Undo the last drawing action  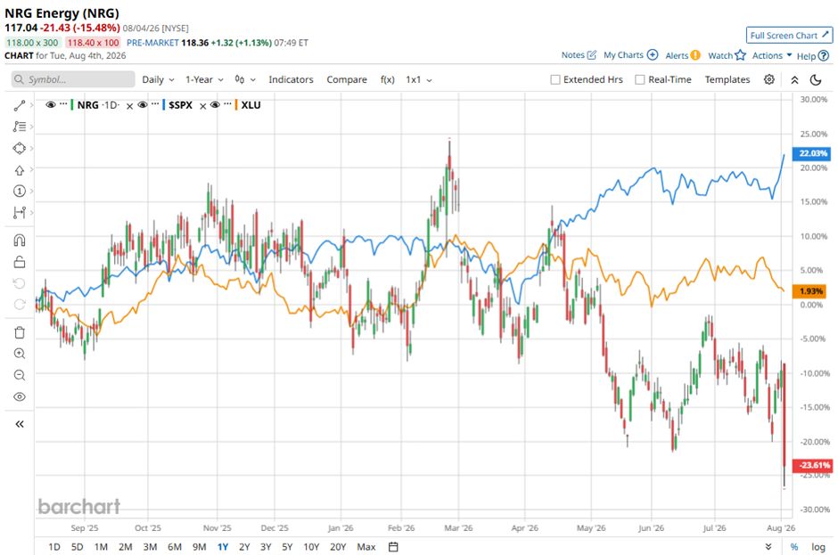point(20,283)
